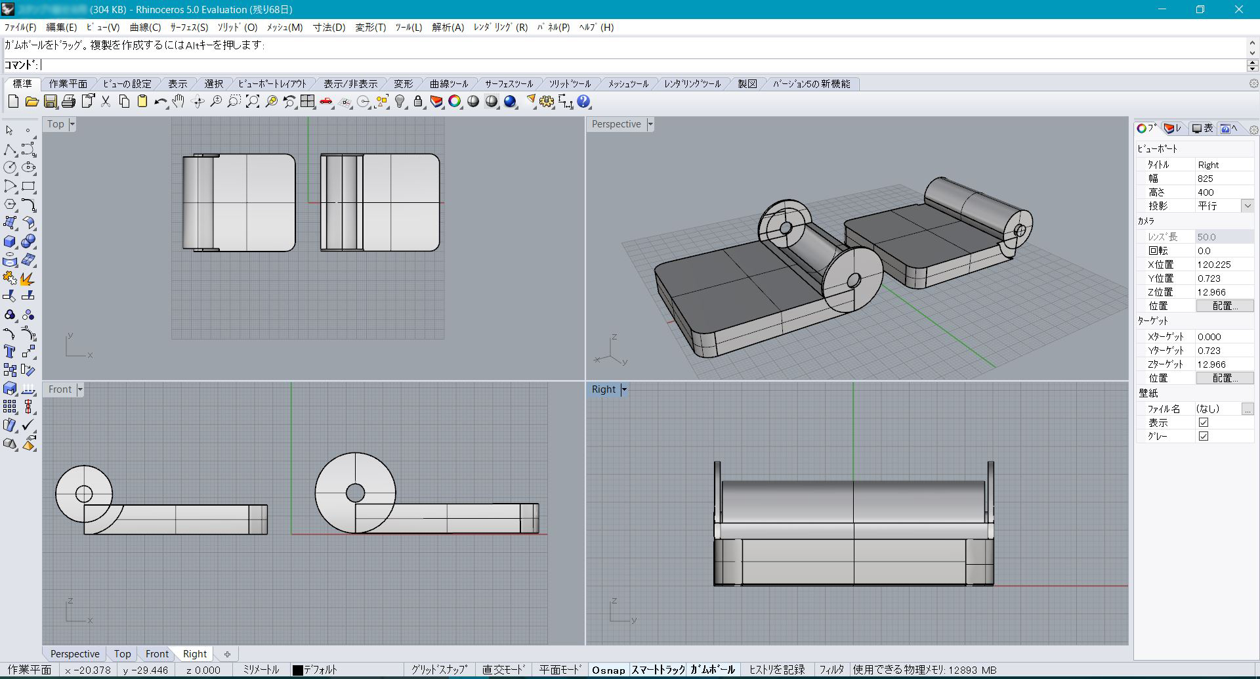The height and width of the screenshot is (679, 1260).
Task: Select the Box solid tool
Action: coord(10,242)
